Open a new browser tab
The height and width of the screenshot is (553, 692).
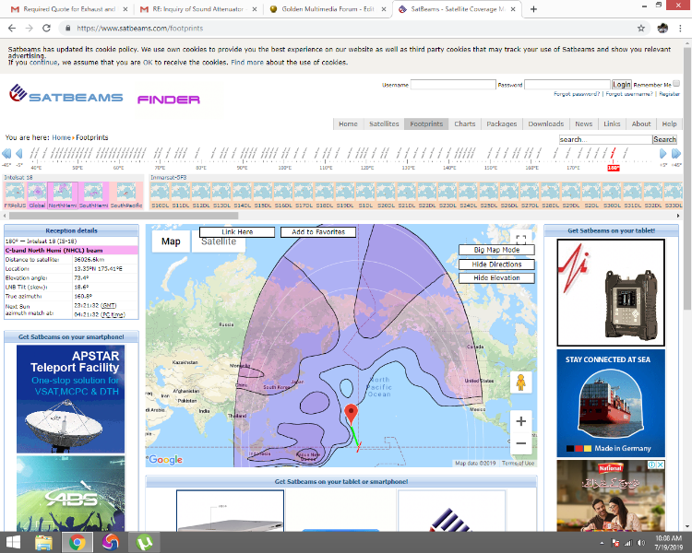(533, 9)
